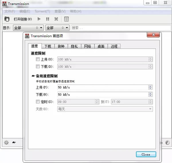The width and height of the screenshot is (172, 163).
Task: Toggle the turtle alternative speed icon in status bar
Action: tap(14, 142)
